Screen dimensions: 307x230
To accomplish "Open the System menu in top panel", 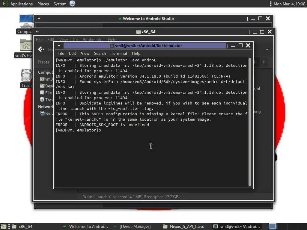I will 60,4.
